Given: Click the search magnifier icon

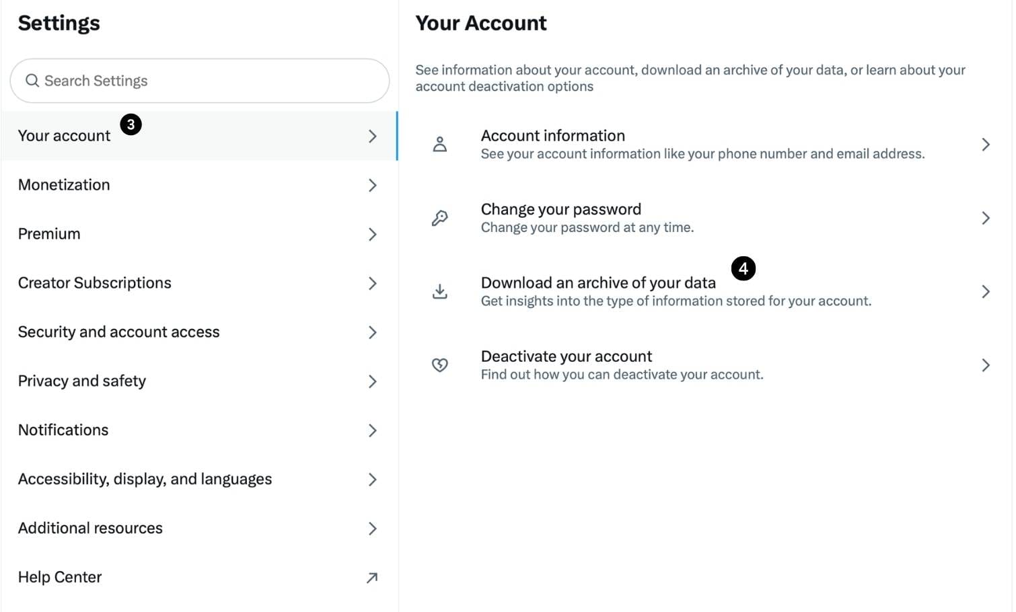Looking at the screenshot, I should click(x=32, y=80).
